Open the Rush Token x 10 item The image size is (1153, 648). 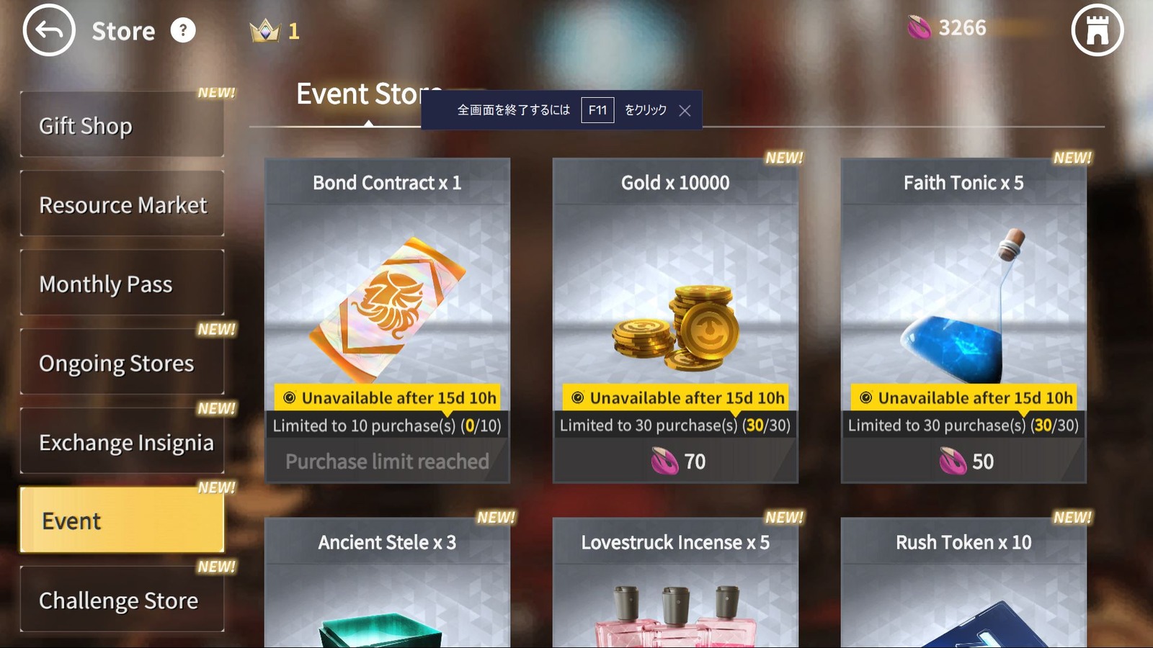pyautogui.click(x=963, y=582)
